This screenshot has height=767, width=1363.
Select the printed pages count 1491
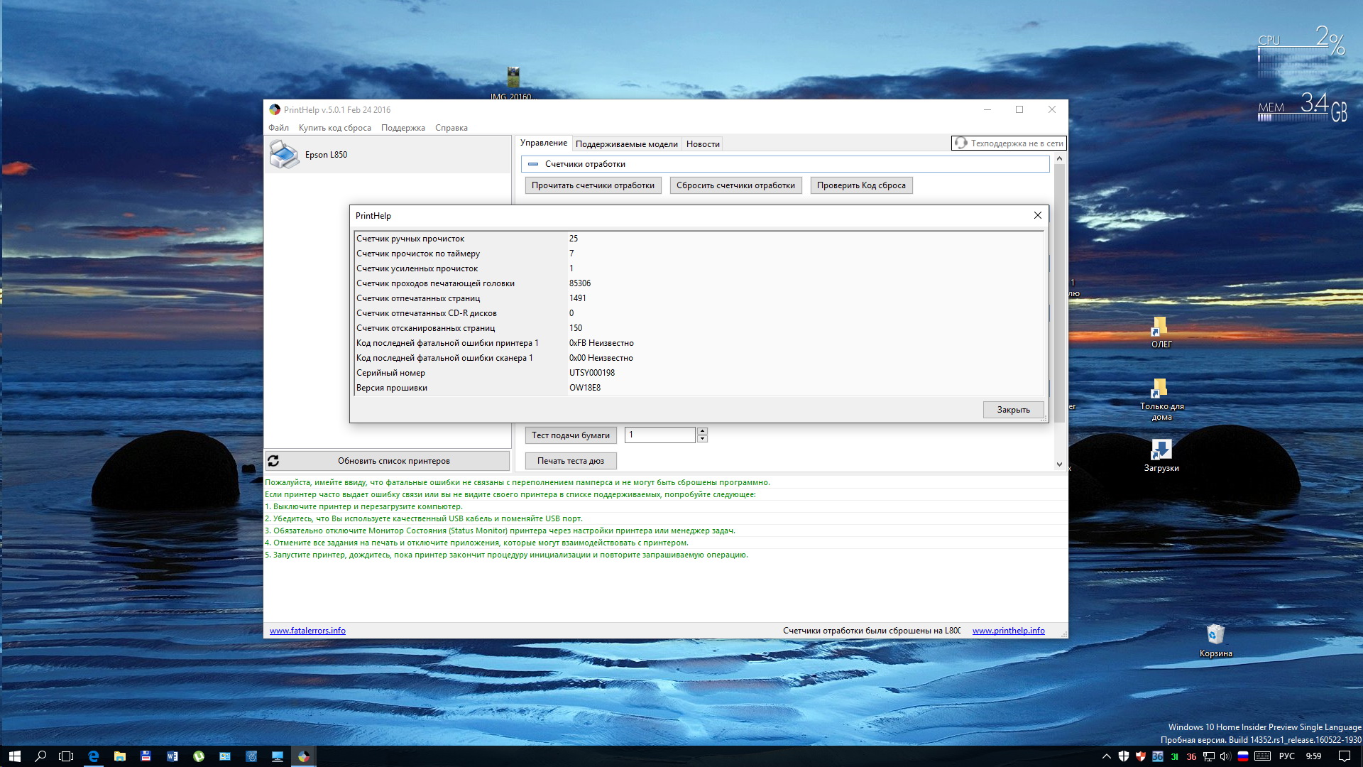point(578,298)
